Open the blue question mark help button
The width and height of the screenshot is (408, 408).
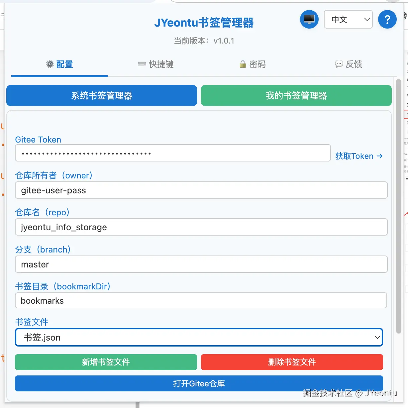click(387, 19)
